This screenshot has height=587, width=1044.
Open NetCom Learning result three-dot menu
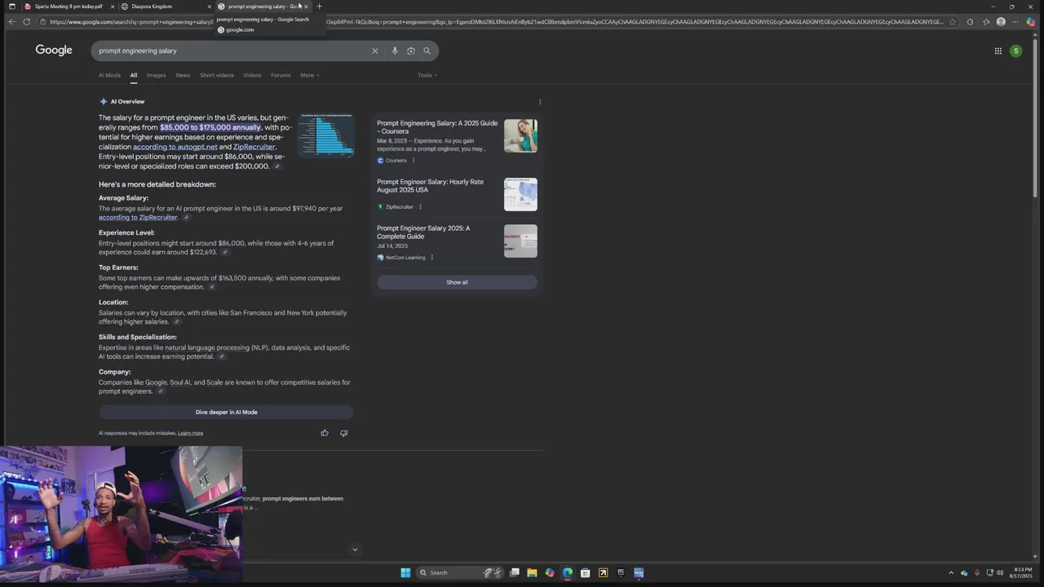click(431, 258)
